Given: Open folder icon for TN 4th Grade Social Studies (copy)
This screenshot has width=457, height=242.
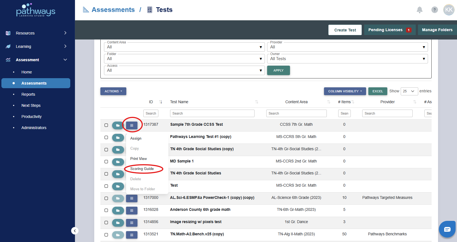Looking at the screenshot, I should point(118,150).
